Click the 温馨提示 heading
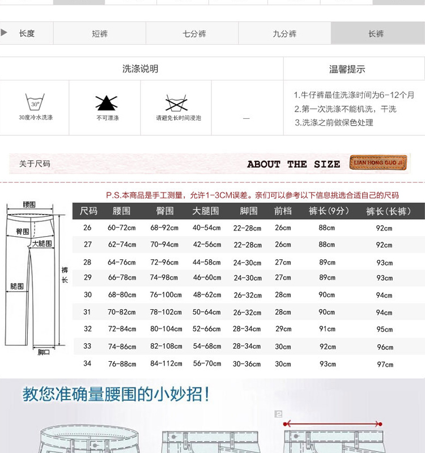This screenshot has height=453, width=425. [347, 69]
